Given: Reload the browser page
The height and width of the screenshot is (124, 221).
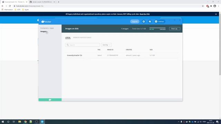Looking at the screenshot, I should [10, 6].
